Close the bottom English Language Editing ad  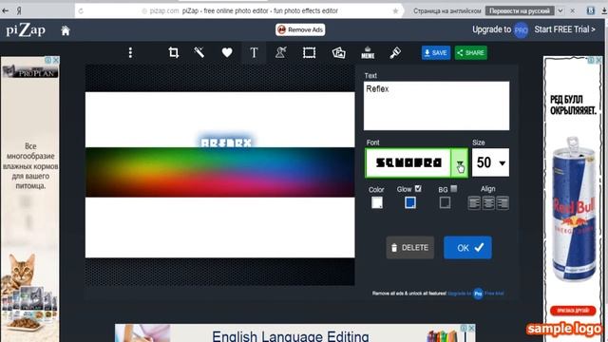click(471, 328)
